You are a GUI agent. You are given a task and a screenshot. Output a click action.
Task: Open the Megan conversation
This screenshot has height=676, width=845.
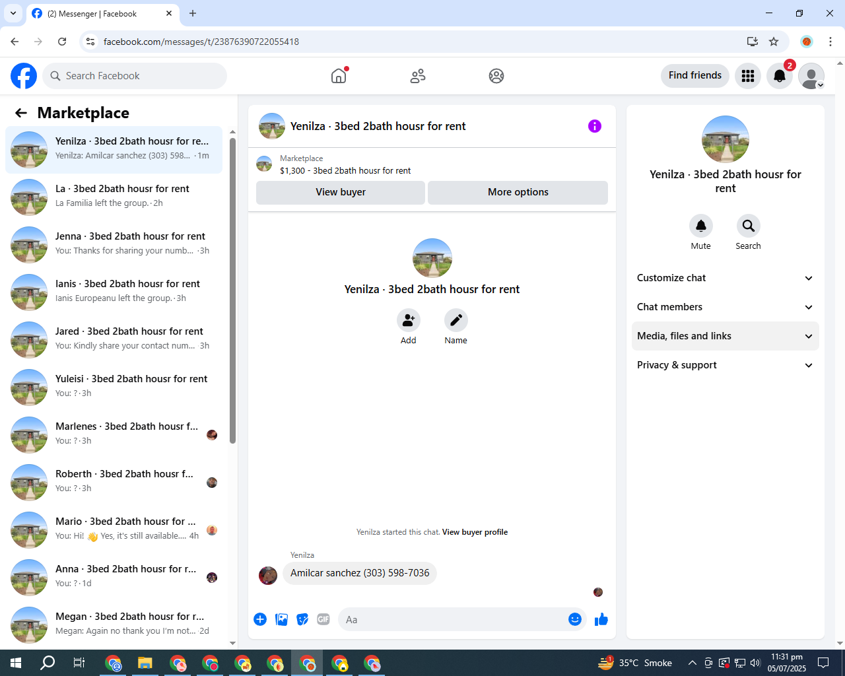point(114,625)
